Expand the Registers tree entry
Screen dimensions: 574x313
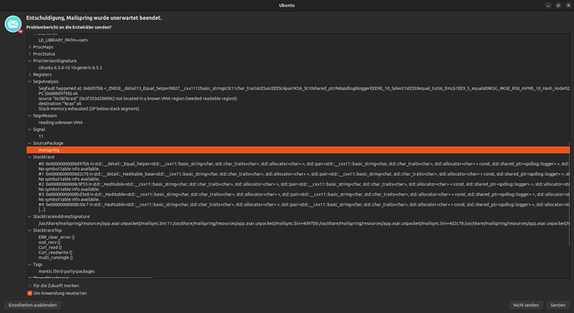(x=30, y=74)
